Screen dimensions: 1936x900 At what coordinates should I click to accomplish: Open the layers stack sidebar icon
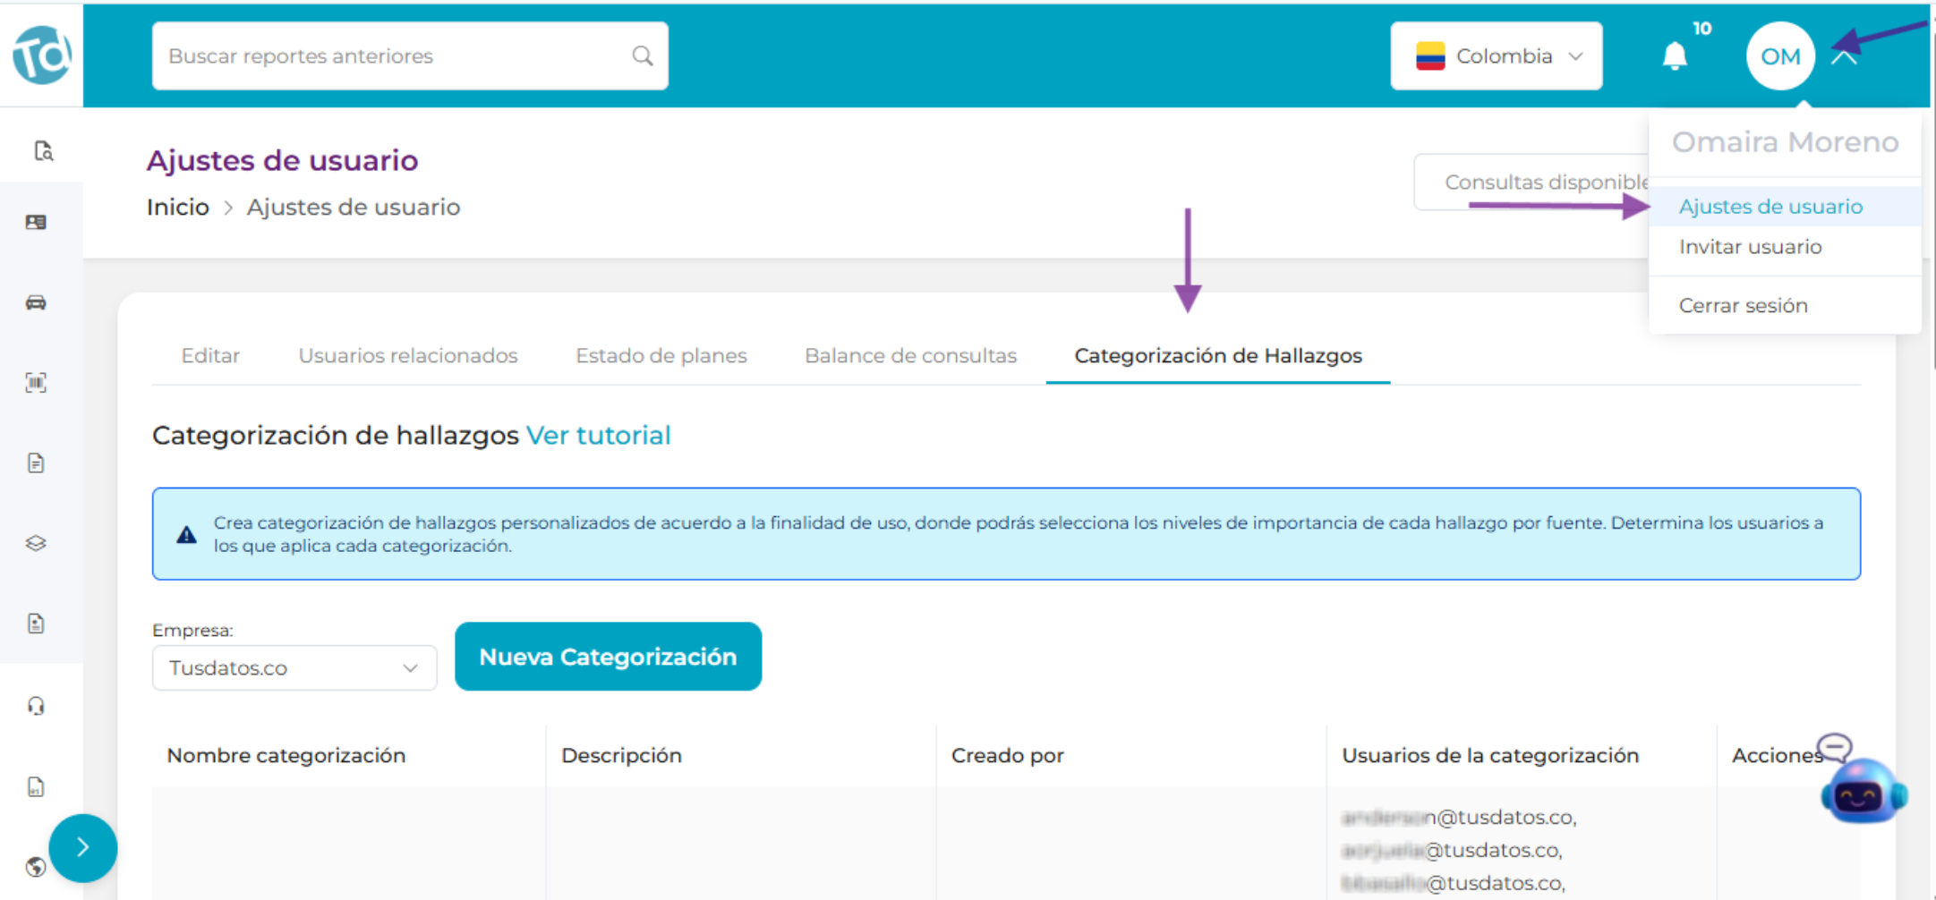click(36, 543)
